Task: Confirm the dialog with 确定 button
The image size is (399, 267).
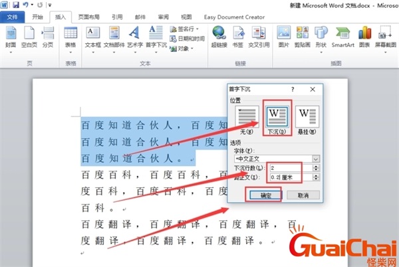Action: 263,195
